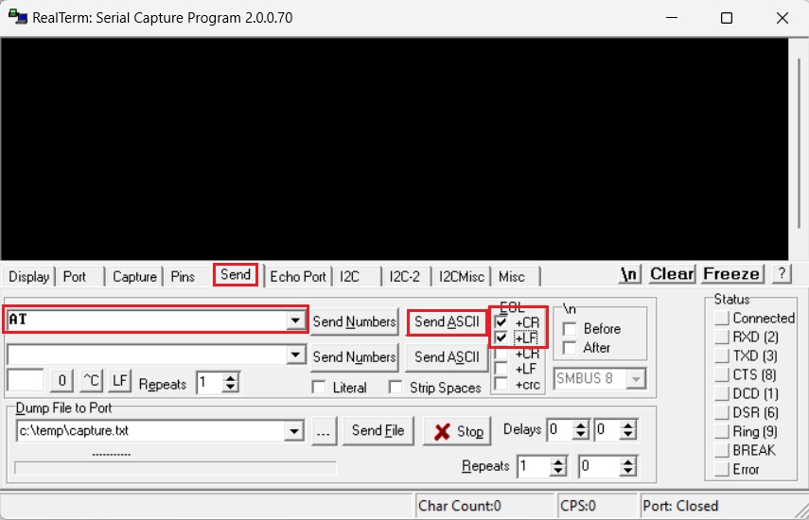Uncheck the first row +CR checkbox
809x520 pixels.
(501, 322)
